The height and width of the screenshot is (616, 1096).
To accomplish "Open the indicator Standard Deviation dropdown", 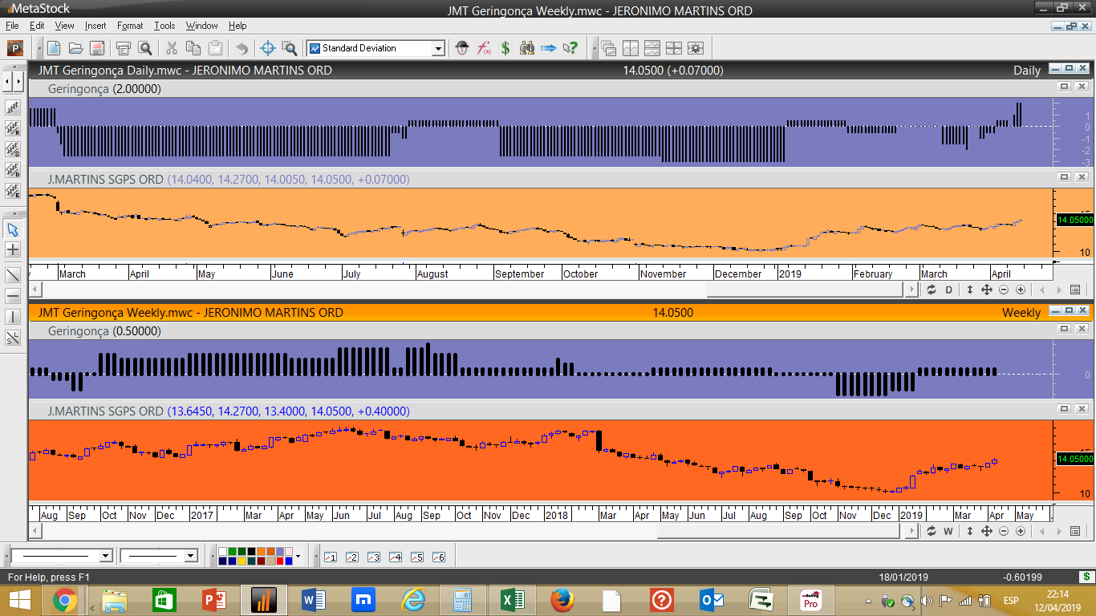I will click(x=438, y=48).
